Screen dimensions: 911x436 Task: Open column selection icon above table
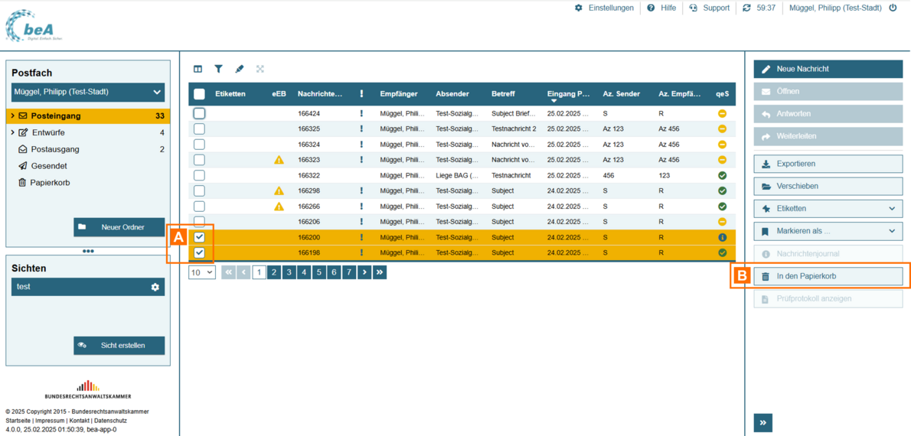pyautogui.click(x=198, y=69)
